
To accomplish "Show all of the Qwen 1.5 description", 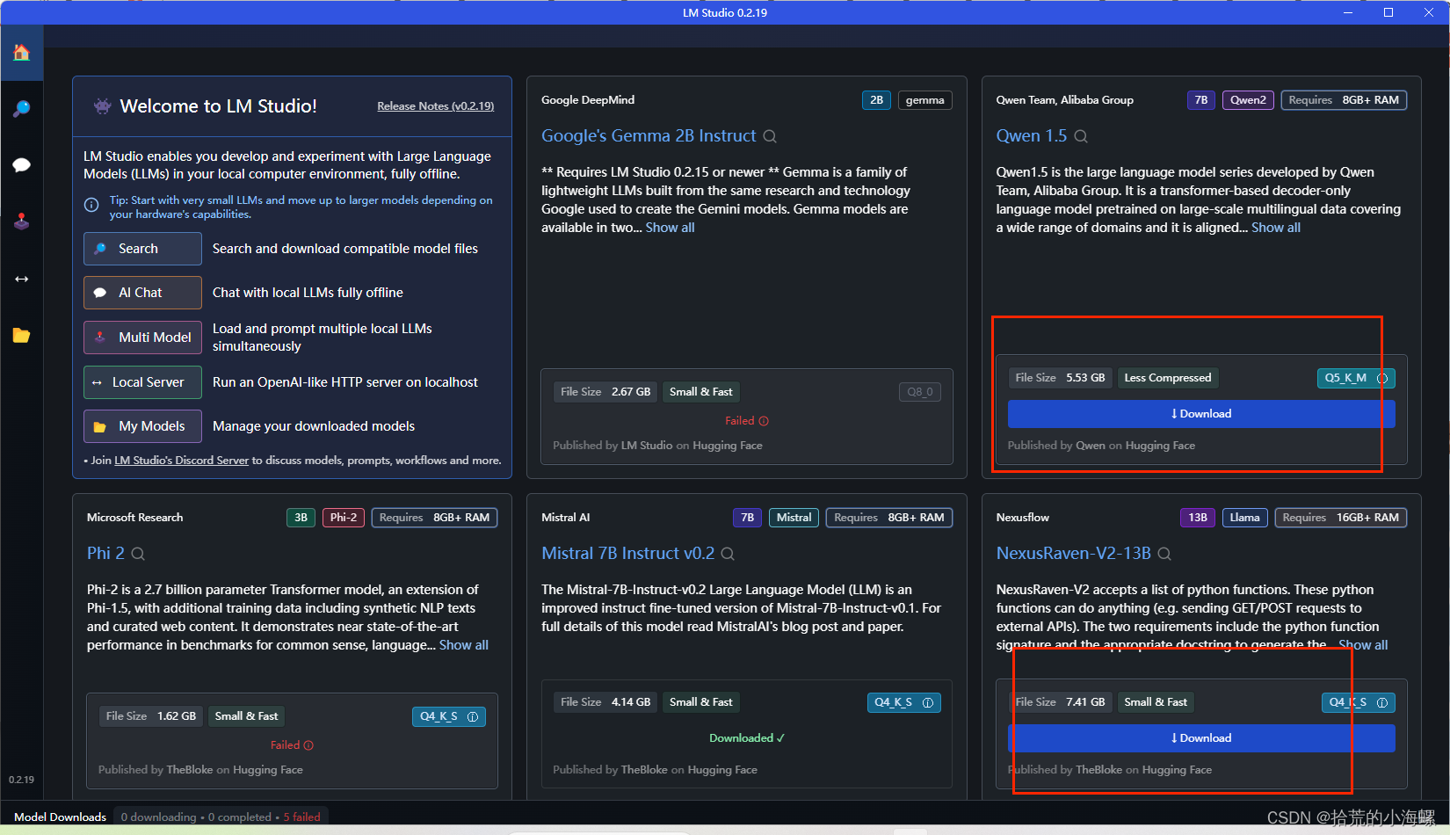I will coord(1276,228).
